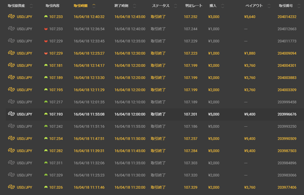Click the white pair icon in highlighted row 203996676
The height and width of the screenshot is (195, 304).
tap(11, 114)
